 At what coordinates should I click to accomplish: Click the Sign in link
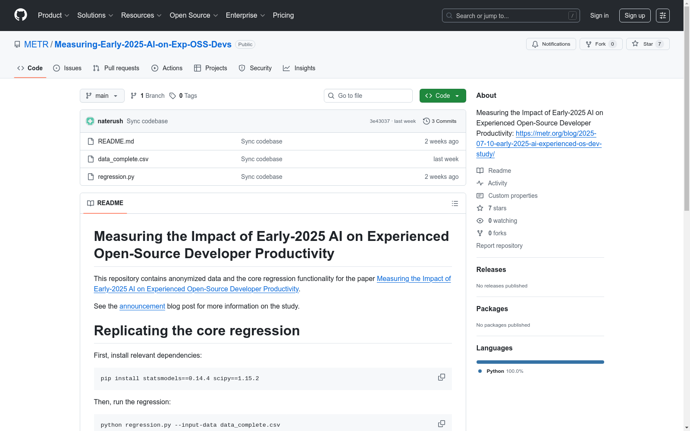click(x=599, y=16)
